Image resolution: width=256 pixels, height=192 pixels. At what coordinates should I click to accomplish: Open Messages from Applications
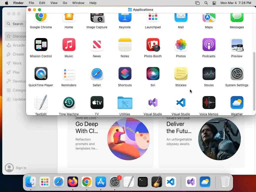[237, 18]
